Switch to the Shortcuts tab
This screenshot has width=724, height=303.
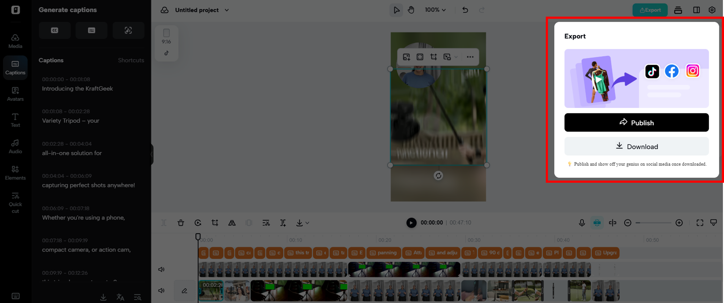click(131, 60)
